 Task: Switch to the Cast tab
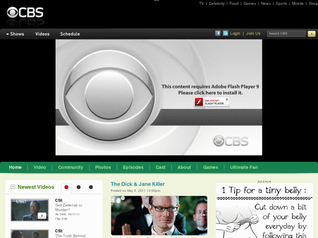(x=161, y=167)
